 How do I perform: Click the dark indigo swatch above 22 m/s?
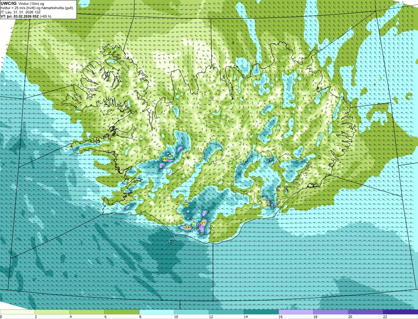click(400, 312)
